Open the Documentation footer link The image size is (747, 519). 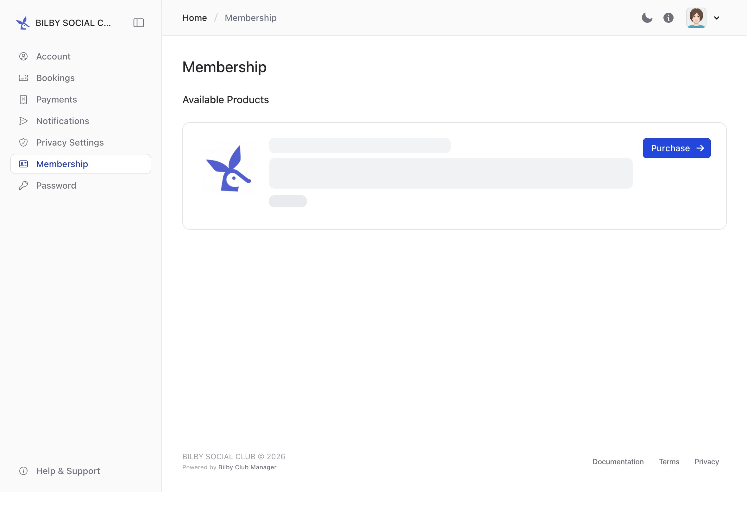(x=618, y=461)
